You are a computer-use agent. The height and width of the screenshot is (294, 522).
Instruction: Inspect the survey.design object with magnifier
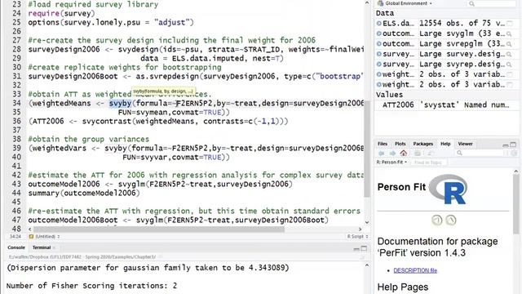[509, 55]
